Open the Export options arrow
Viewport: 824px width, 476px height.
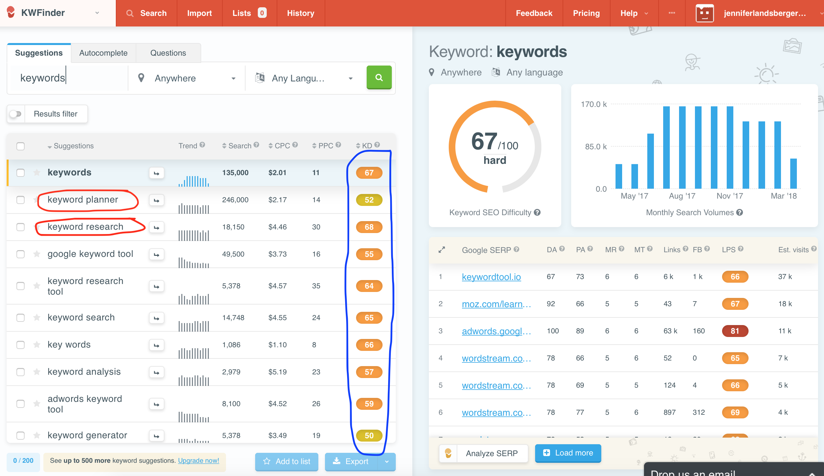pyautogui.click(x=387, y=461)
